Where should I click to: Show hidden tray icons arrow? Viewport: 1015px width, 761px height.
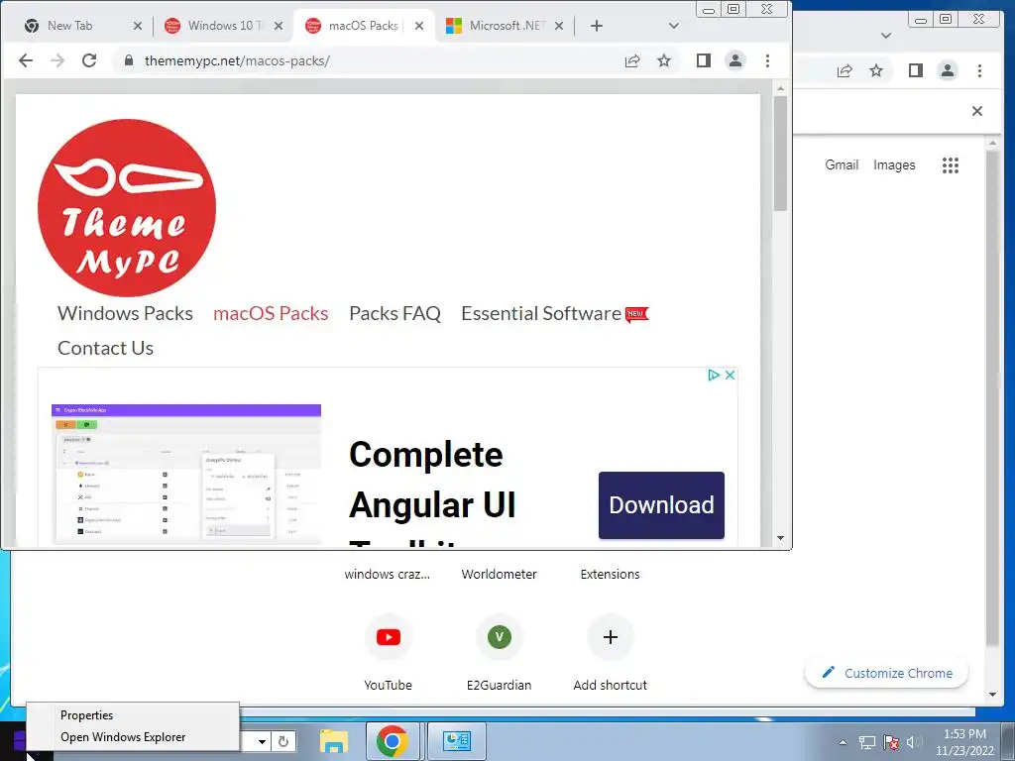pos(843,742)
